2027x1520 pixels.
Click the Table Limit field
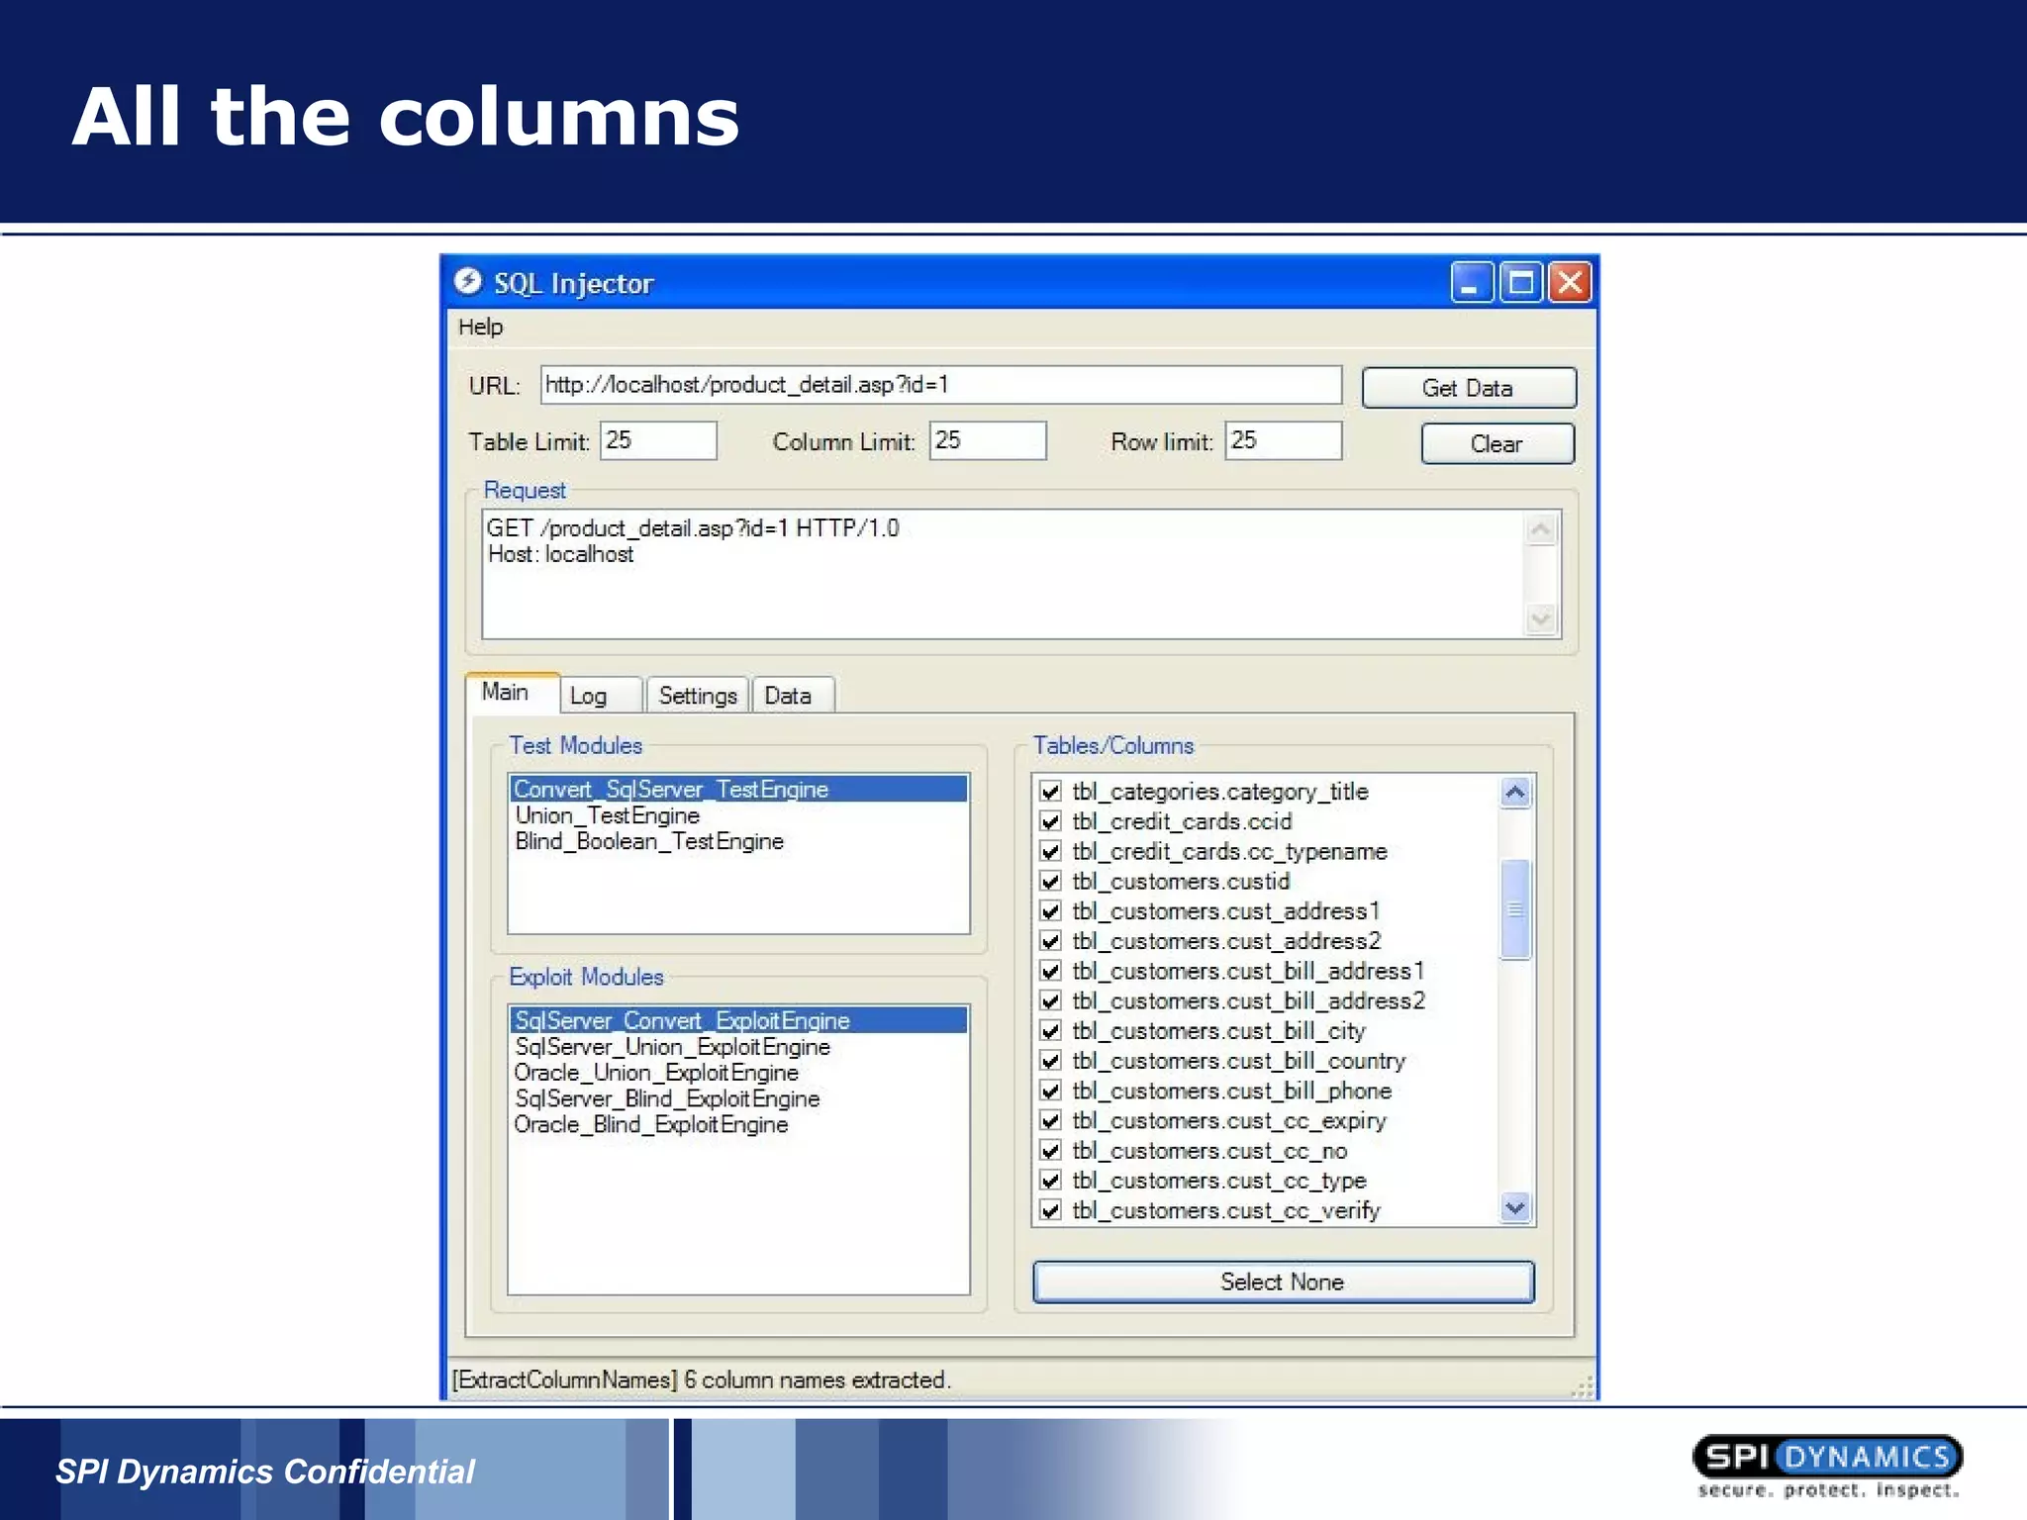(x=658, y=440)
